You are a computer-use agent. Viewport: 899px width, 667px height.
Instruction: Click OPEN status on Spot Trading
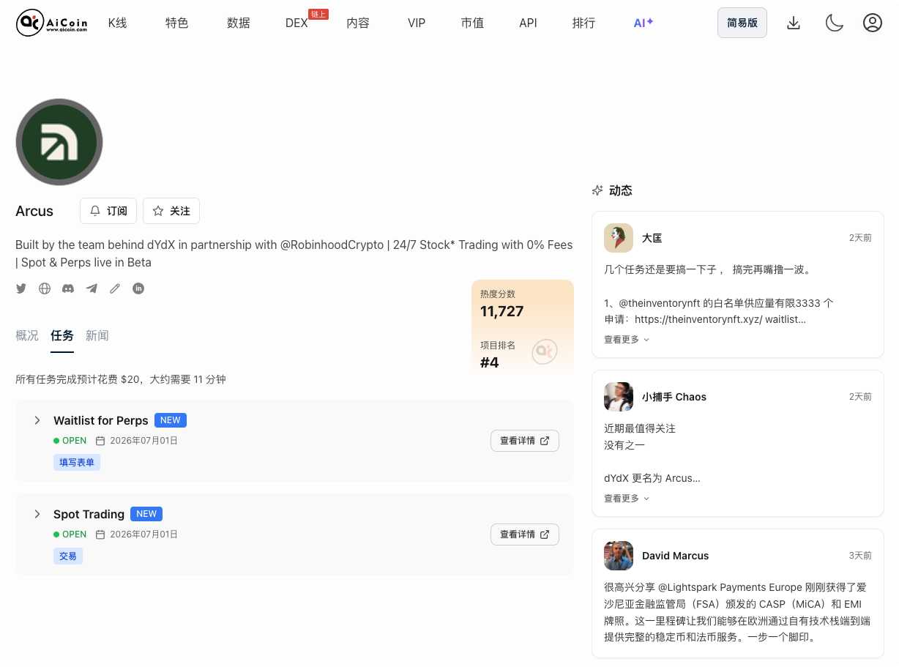tap(70, 534)
